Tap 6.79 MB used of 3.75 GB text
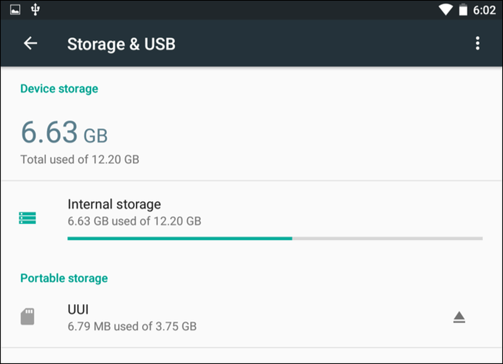Viewport: 503px width, 364px height. point(132,326)
